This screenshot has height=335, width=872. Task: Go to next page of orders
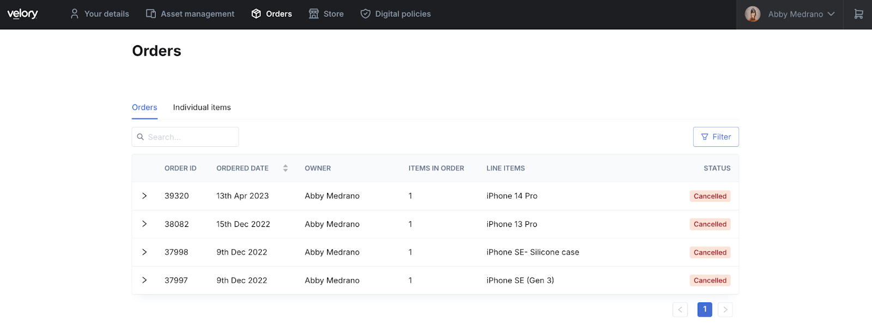tap(725, 309)
